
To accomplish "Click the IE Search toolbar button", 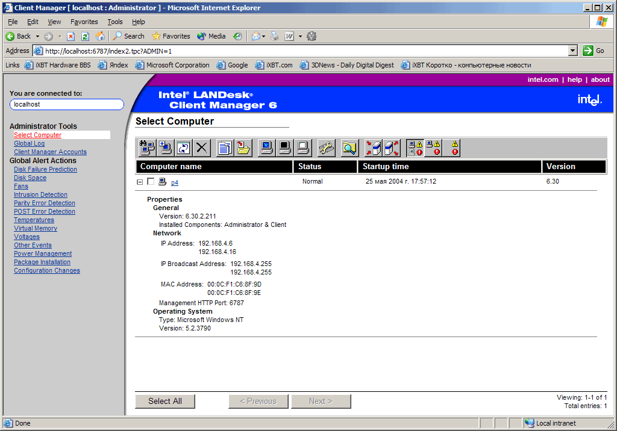I will [129, 36].
